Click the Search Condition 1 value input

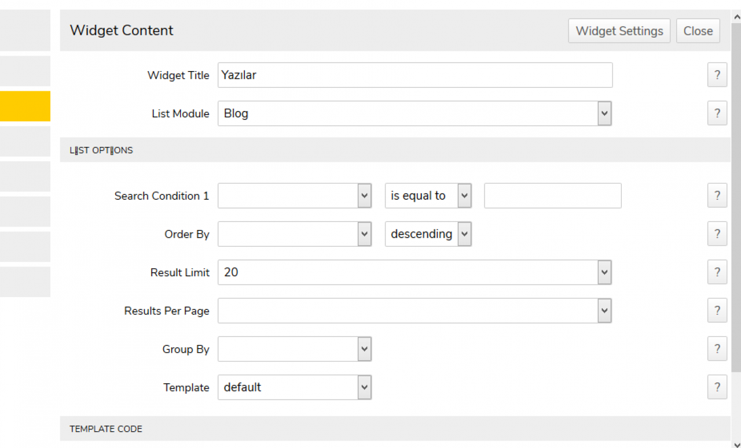tap(552, 195)
